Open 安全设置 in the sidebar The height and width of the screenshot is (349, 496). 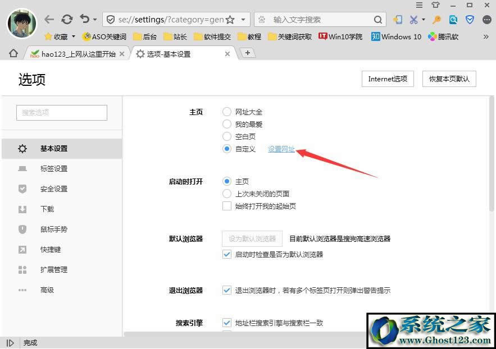(54, 189)
